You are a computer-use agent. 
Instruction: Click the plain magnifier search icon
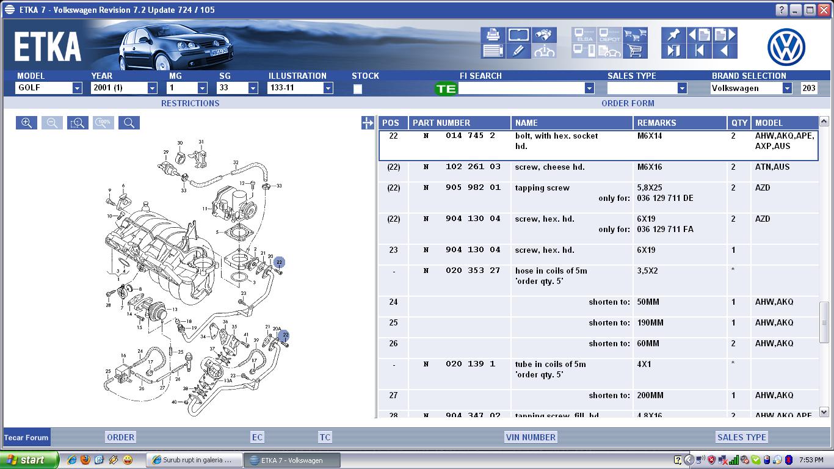pyautogui.click(x=129, y=123)
